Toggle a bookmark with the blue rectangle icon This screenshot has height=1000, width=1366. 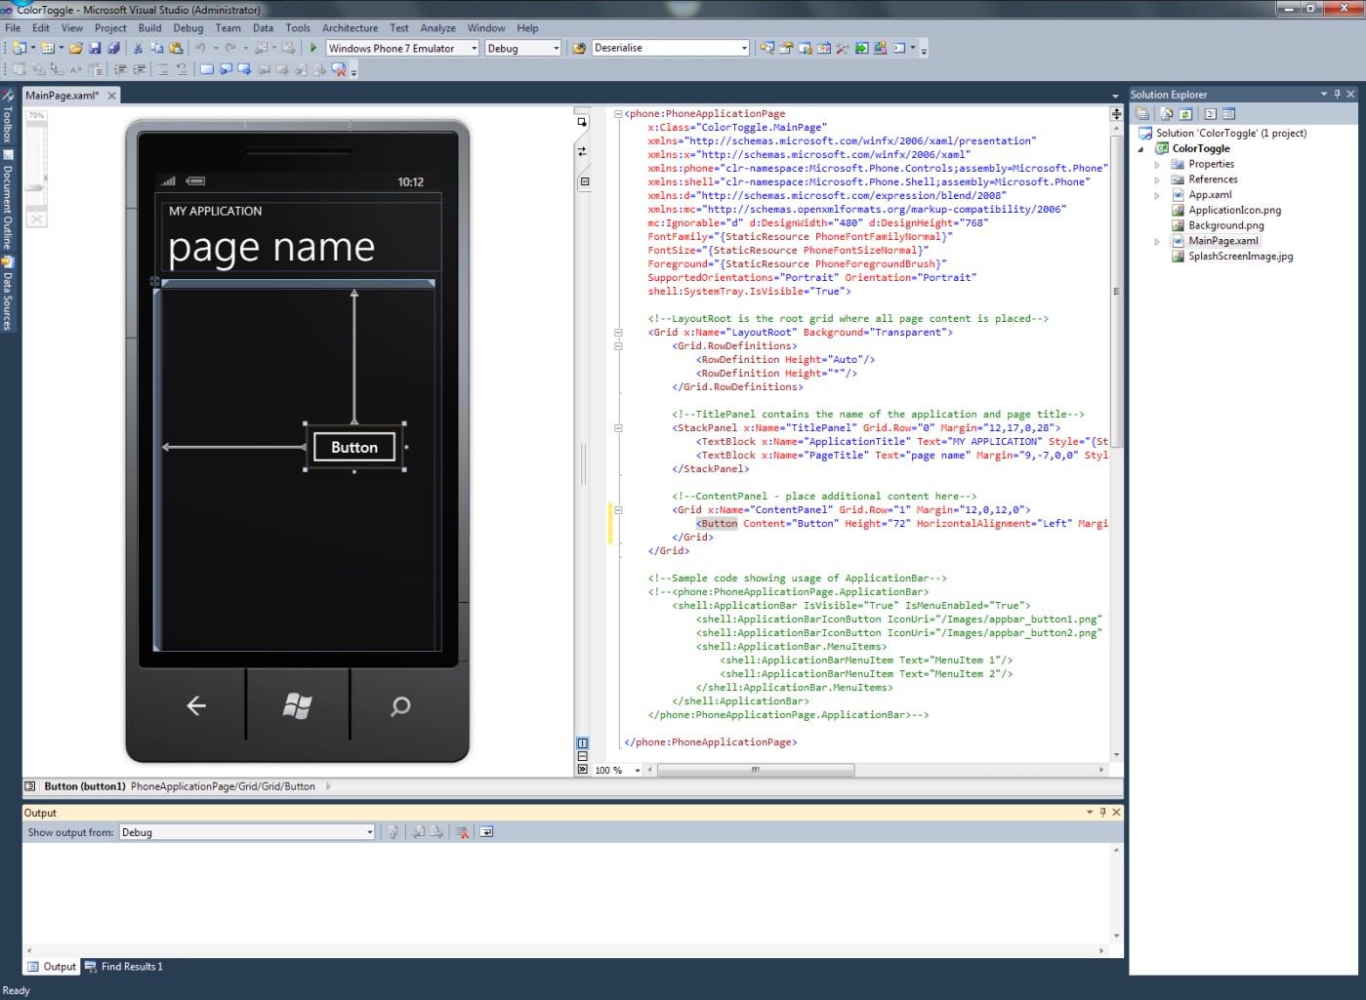pos(206,69)
